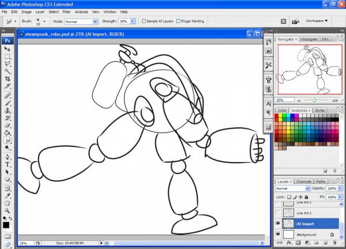
Task: Open Paragraph panel from dock
Action: [268, 113]
